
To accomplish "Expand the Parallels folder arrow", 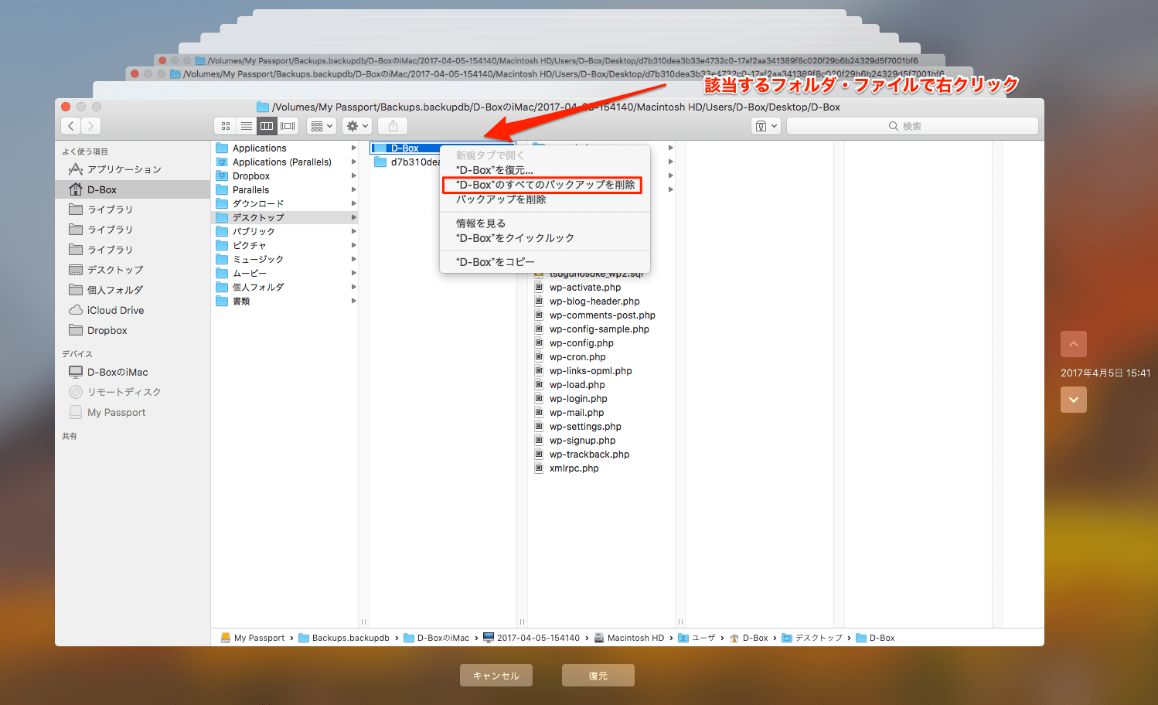I will point(354,189).
